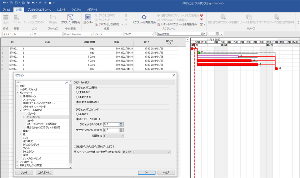Click the red heart health check icon
The width and height of the screenshot is (300, 178).
coord(202,15)
